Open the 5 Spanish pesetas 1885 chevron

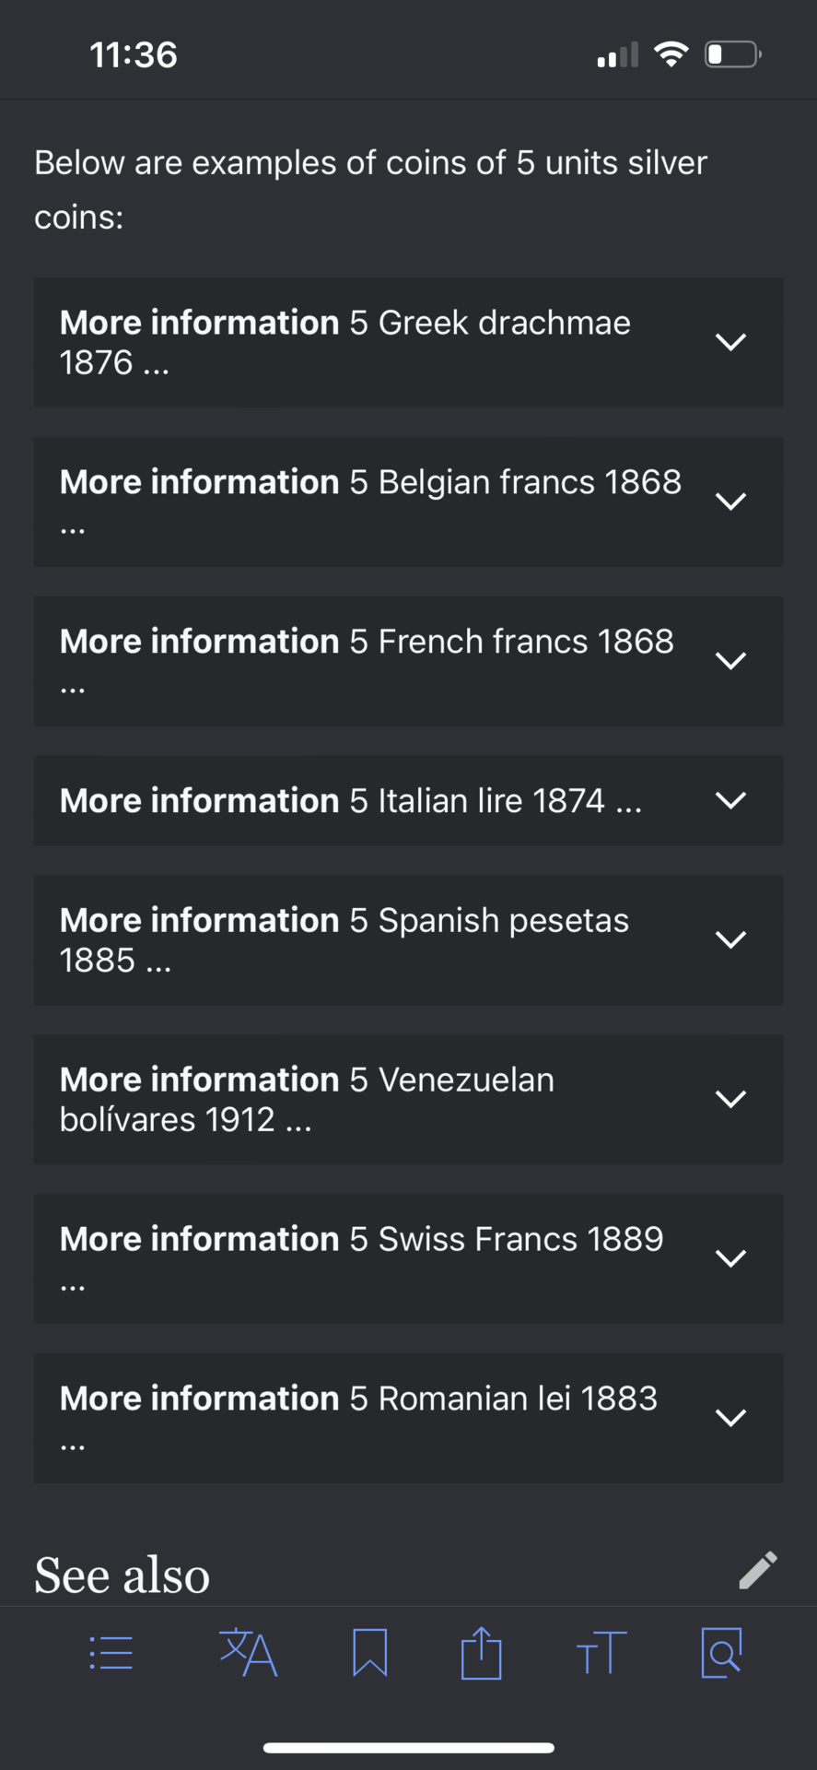[730, 939]
